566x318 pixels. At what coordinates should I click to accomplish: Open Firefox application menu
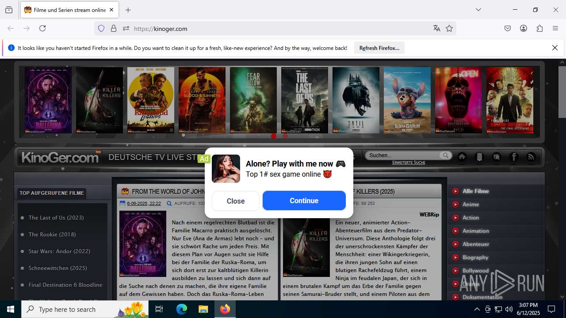(555, 28)
